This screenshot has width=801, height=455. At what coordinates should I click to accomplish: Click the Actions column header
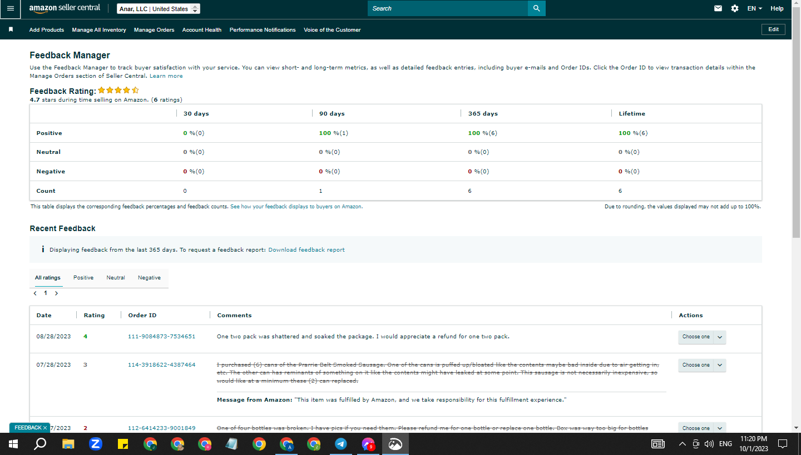click(x=691, y=316)
